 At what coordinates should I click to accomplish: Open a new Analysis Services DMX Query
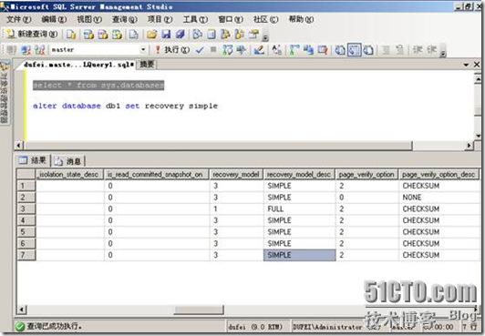(x=103, y=35)
